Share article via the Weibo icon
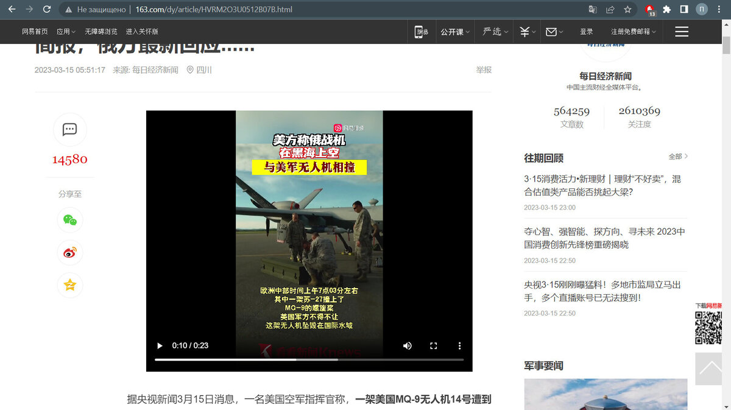The width and height of the screenshot is (731, 410). (70, 253)
